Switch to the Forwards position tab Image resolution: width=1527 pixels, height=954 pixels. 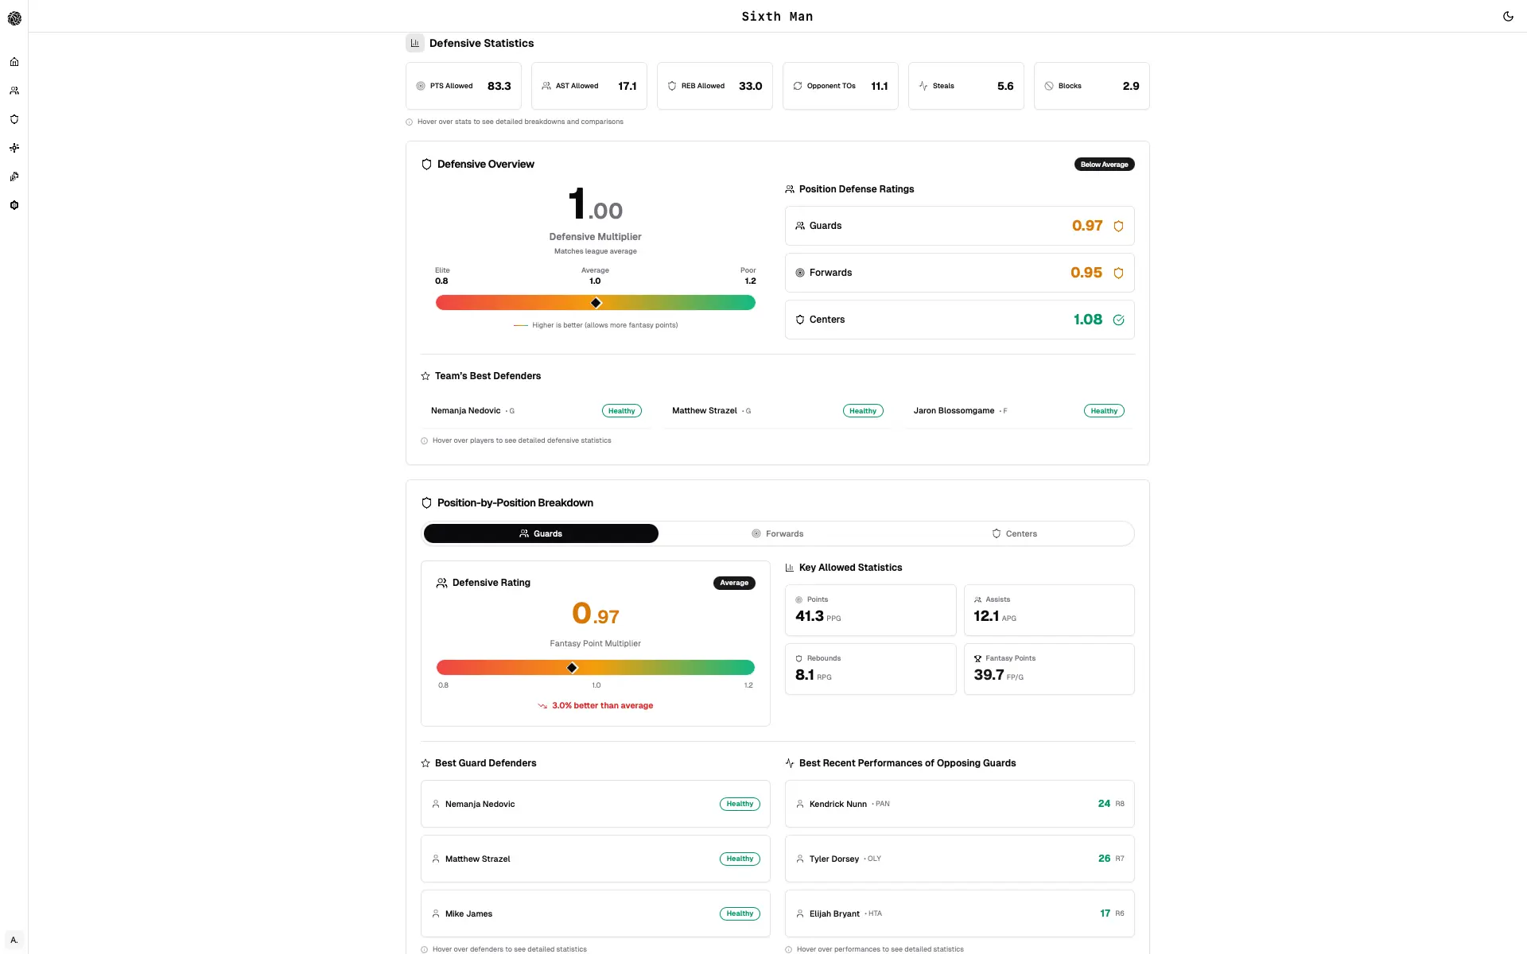[777, 533]
